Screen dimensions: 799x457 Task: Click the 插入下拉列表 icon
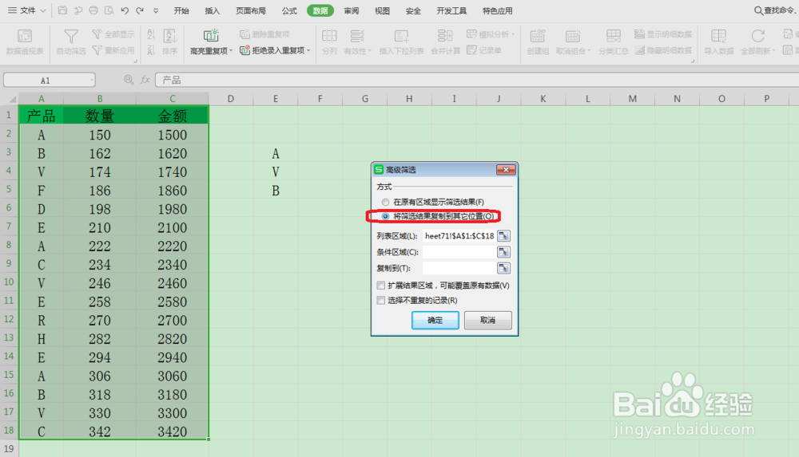(x=401, y=36)
